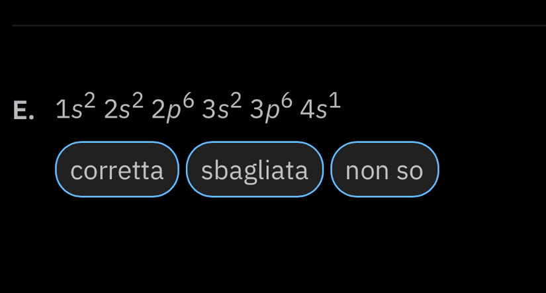This screenshot has height=293, width=546.
Task: Tap the "sbagliata" pill button
Action: (255, 170)
